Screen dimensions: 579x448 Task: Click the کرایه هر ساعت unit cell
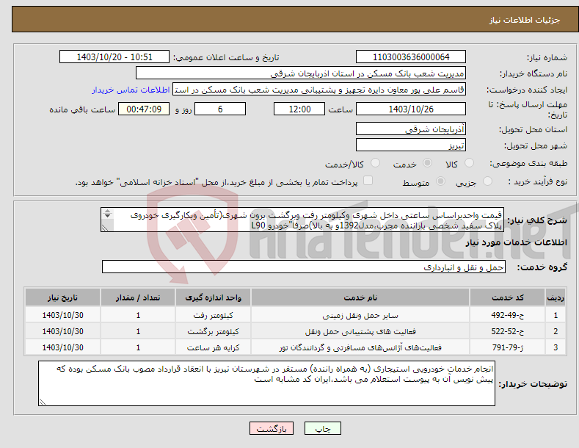[x=213, y=348]
